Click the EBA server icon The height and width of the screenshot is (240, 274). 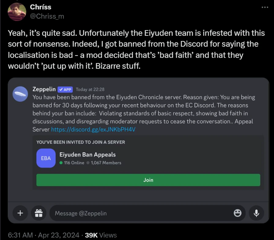[x=46, y=158]
